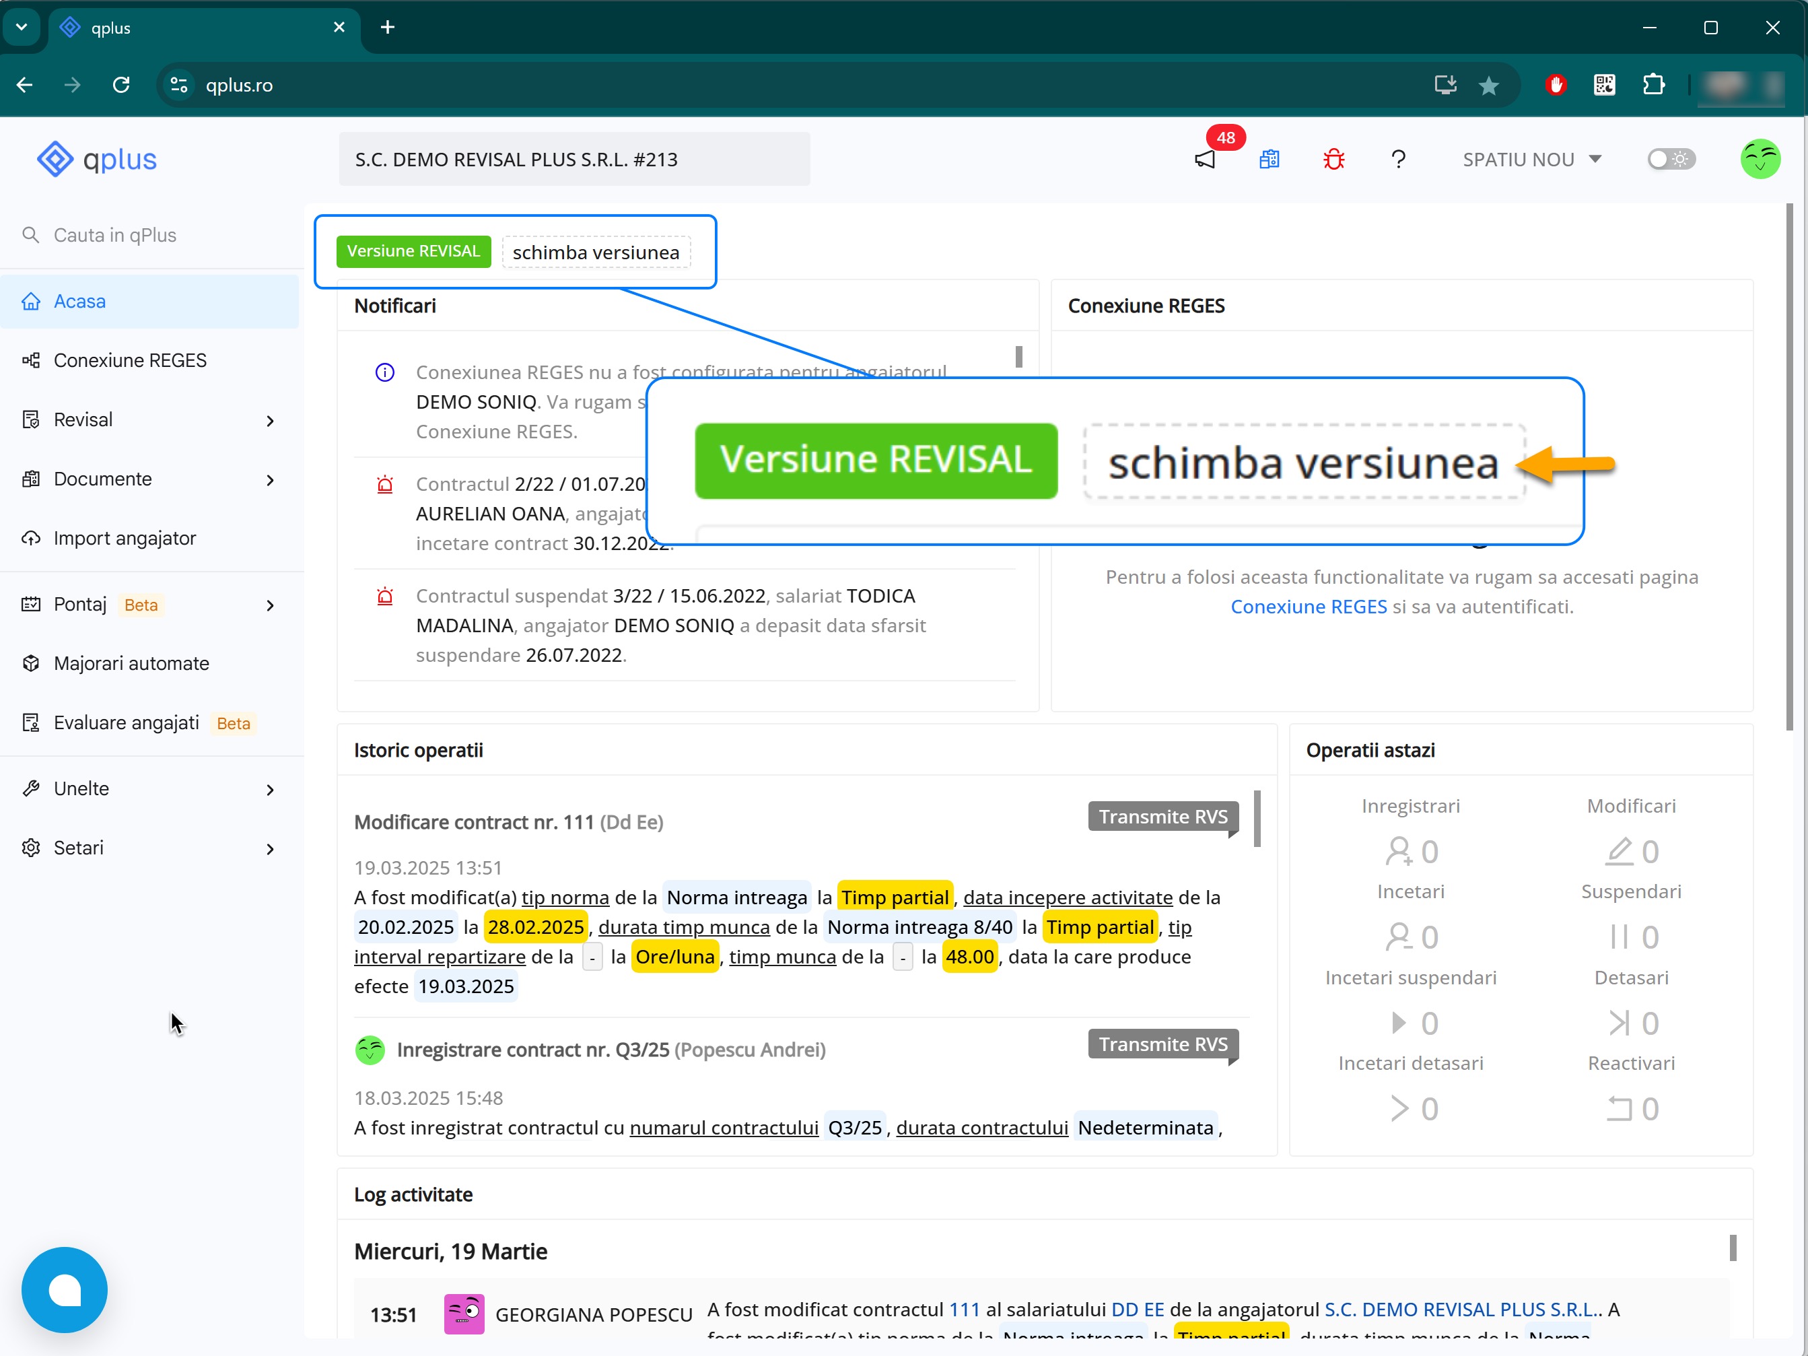Open DD EE employee link in log

point(1137,1310)
